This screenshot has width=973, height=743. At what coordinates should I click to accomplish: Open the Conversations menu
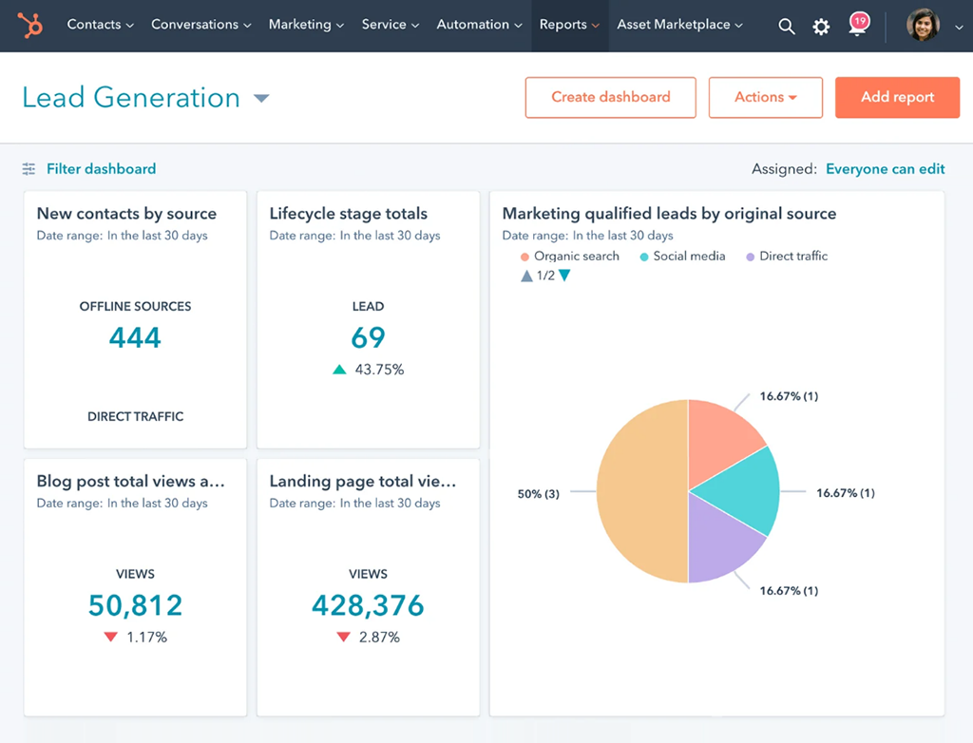click(201, 25)
